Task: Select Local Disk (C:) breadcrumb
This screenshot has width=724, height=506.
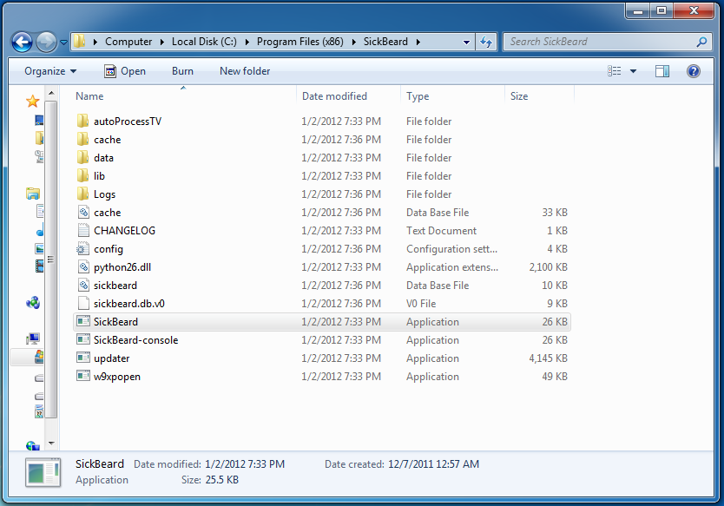Action: (204, 42)
